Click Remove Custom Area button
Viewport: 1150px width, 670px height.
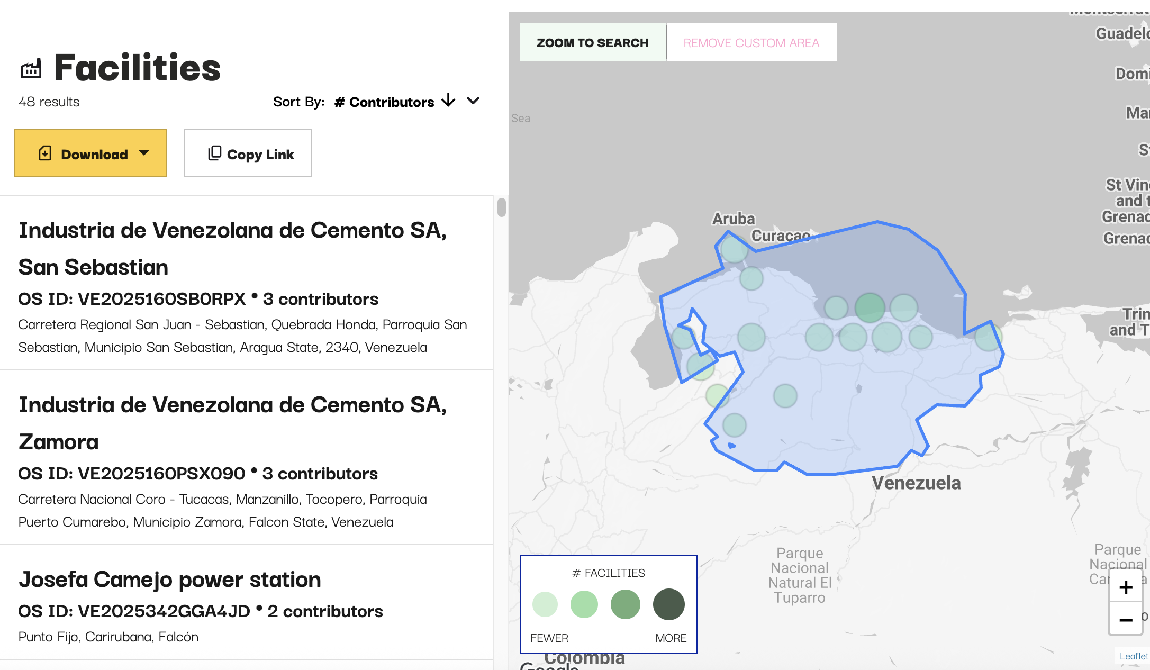[751, 42]
